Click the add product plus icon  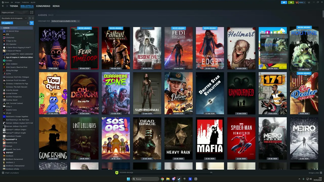tap(3, 173)
